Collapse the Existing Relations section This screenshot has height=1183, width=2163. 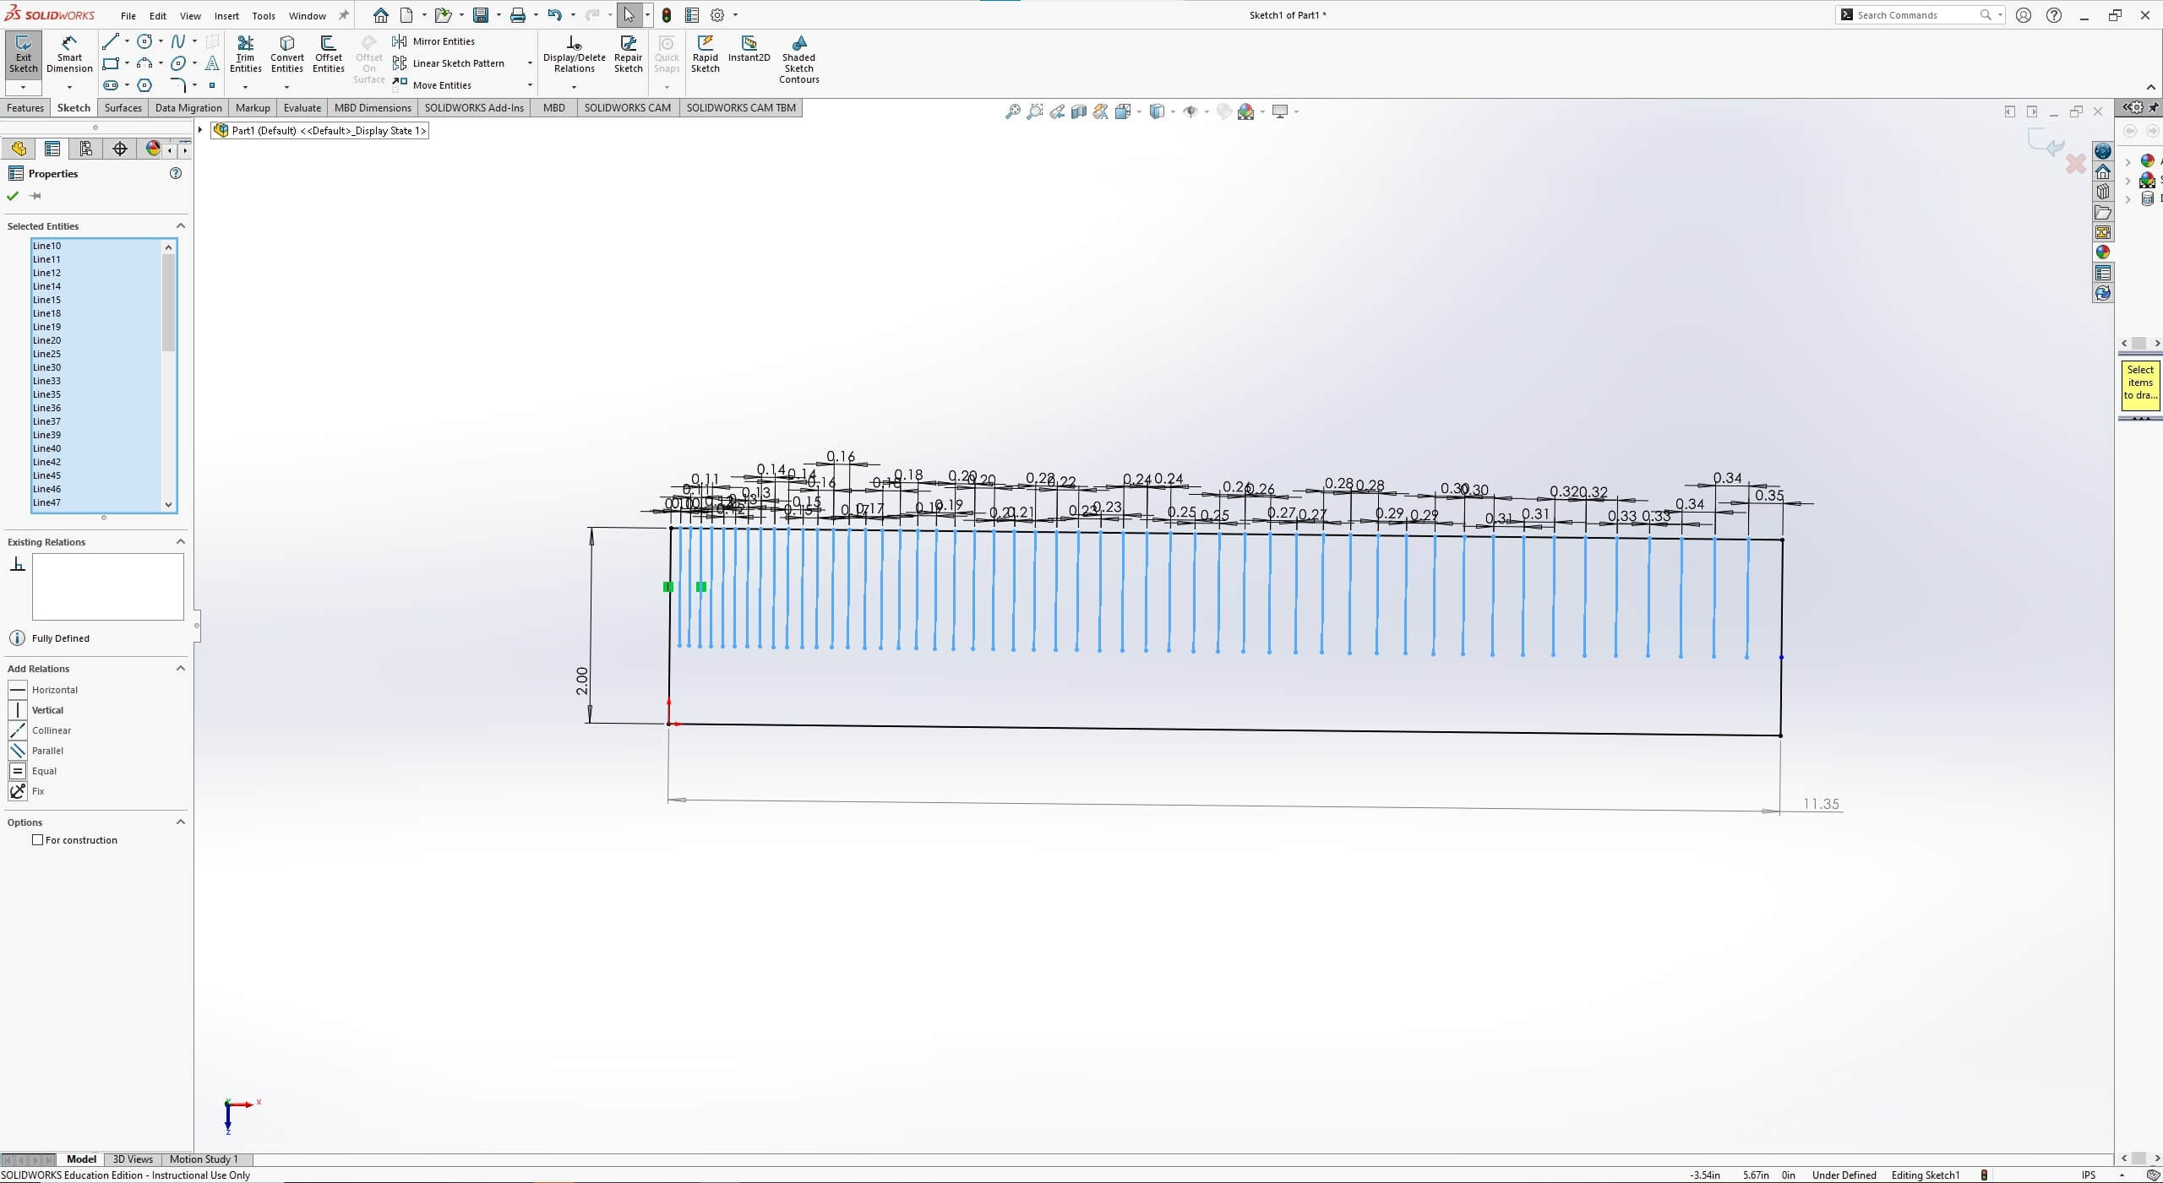click(180, 541)
